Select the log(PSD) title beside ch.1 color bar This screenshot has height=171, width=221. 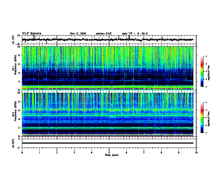[209, 73]
